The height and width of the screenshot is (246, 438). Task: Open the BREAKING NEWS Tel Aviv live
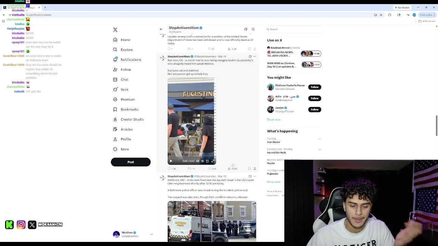294,54
